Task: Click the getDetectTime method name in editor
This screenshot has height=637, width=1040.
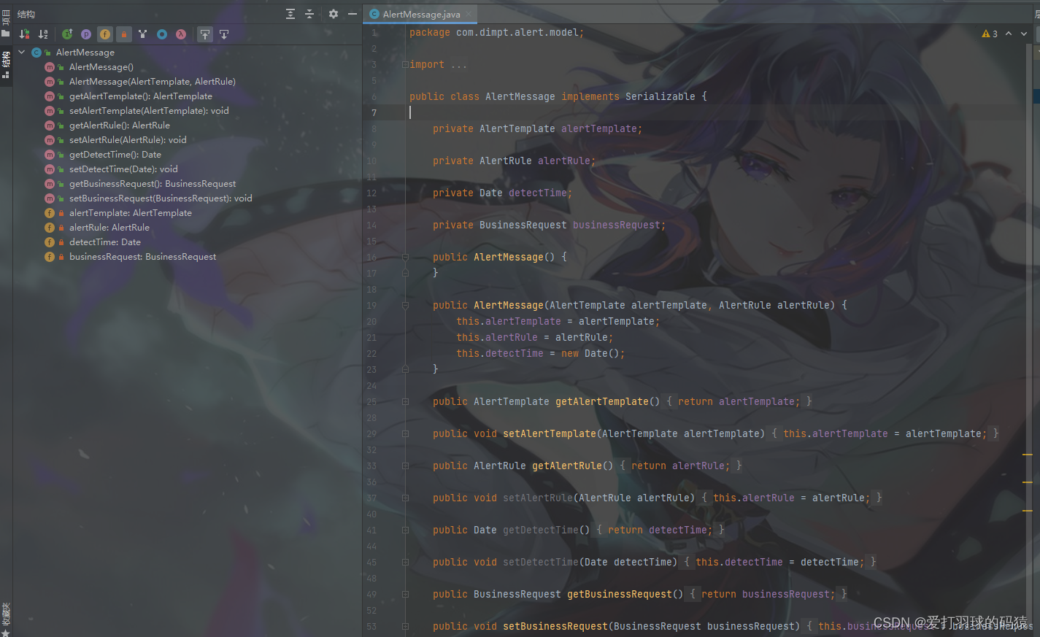Action: (x=541, y=530)
